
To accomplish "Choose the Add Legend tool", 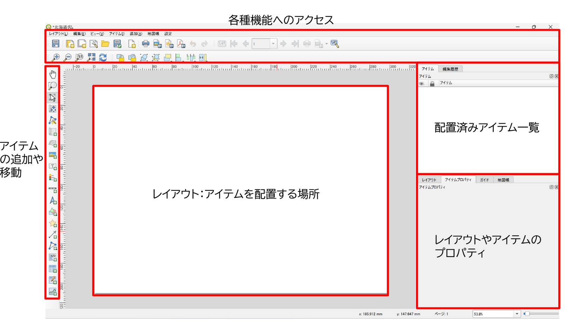I will 53,177.
